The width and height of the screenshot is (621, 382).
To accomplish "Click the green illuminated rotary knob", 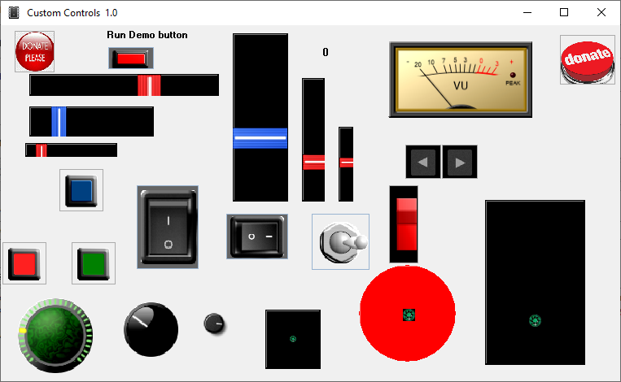I will 55,332.
